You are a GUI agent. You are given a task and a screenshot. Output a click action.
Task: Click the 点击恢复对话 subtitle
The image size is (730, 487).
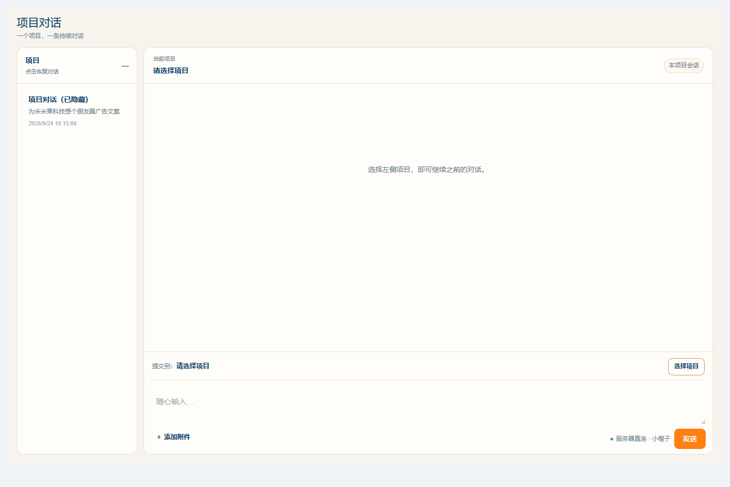(x=42, y=72)
